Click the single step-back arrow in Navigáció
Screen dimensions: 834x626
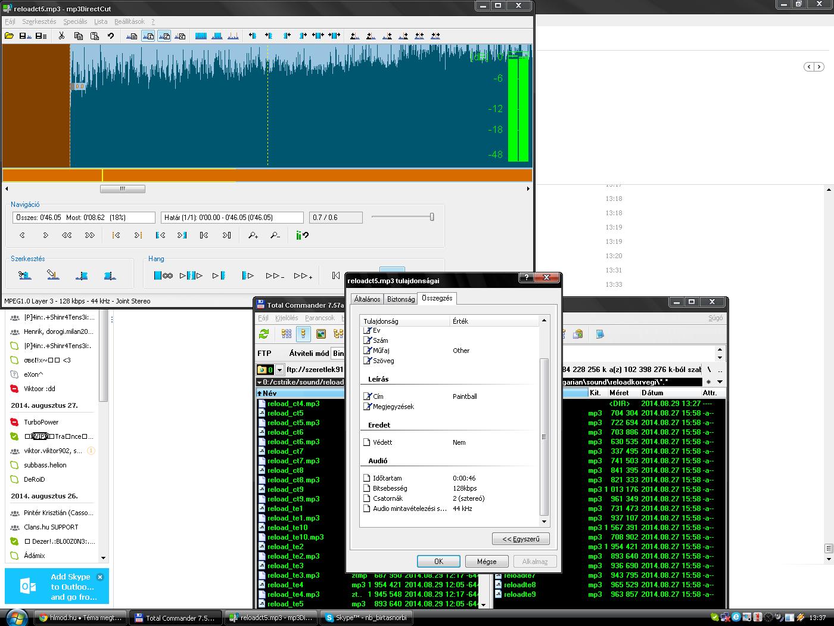click(23, 235)
